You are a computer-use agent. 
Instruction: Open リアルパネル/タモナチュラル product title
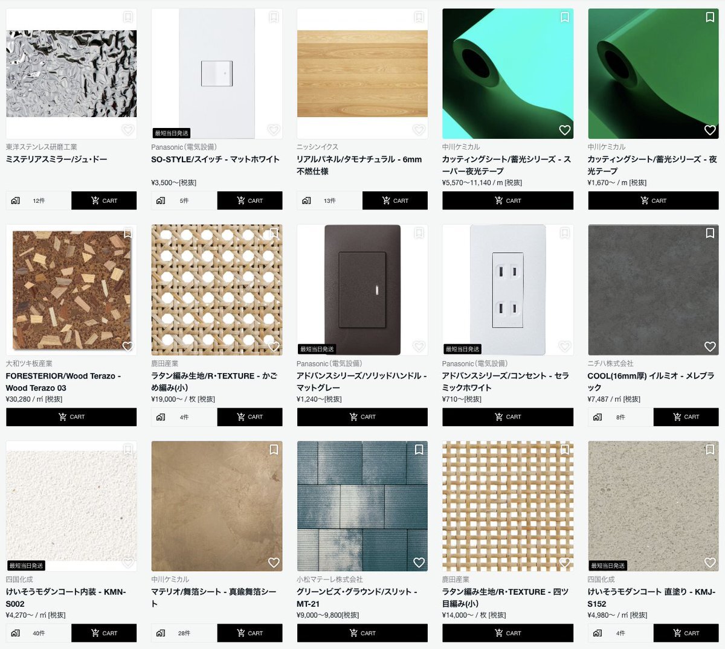(x=359, y=165)
